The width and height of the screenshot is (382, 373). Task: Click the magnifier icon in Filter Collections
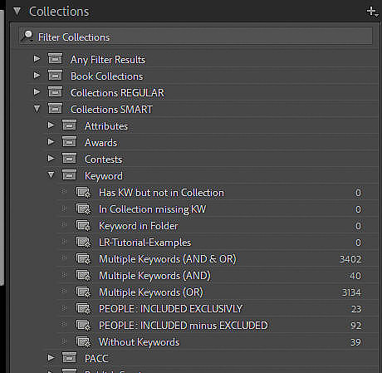tap(27, 36)
